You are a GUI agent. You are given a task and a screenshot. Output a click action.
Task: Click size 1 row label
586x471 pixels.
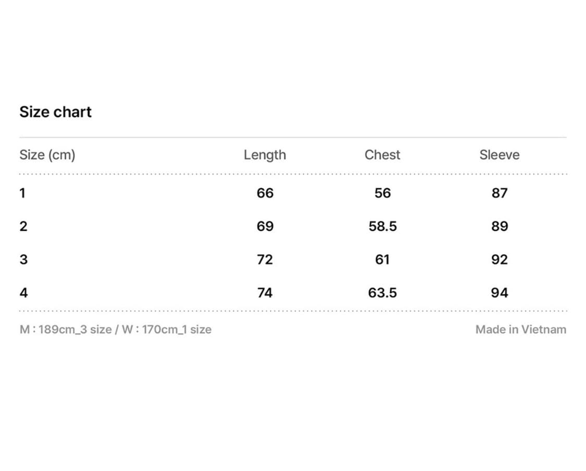click(x=22, y=193)
